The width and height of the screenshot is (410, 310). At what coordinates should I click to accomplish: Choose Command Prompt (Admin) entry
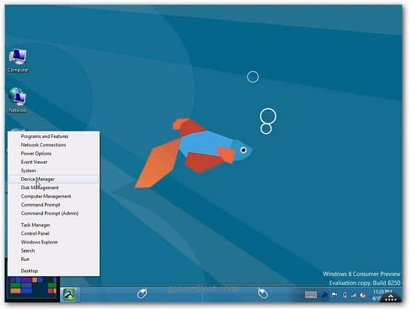click(50, 213)
